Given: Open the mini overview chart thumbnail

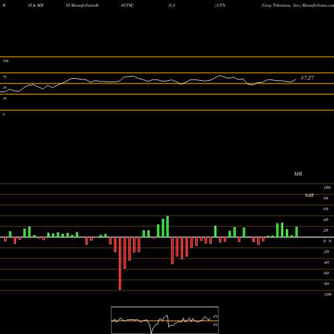Looking at the screenshot, I should tap(165, 320).
